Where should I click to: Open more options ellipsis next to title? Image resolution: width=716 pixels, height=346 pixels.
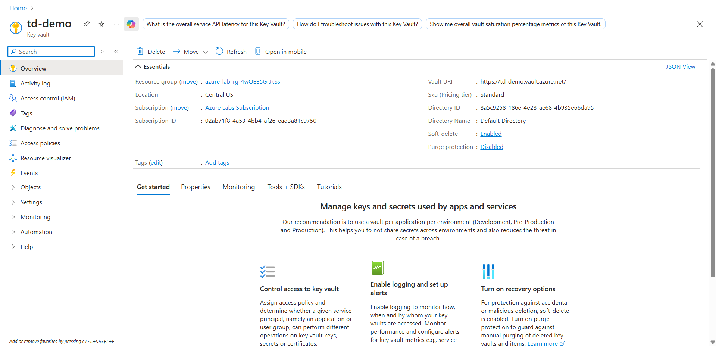pyautogui.click(x=116, y=24)
